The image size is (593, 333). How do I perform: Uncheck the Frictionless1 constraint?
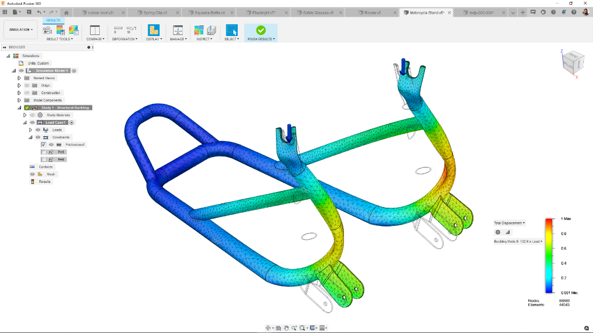[x=44, y=145]
